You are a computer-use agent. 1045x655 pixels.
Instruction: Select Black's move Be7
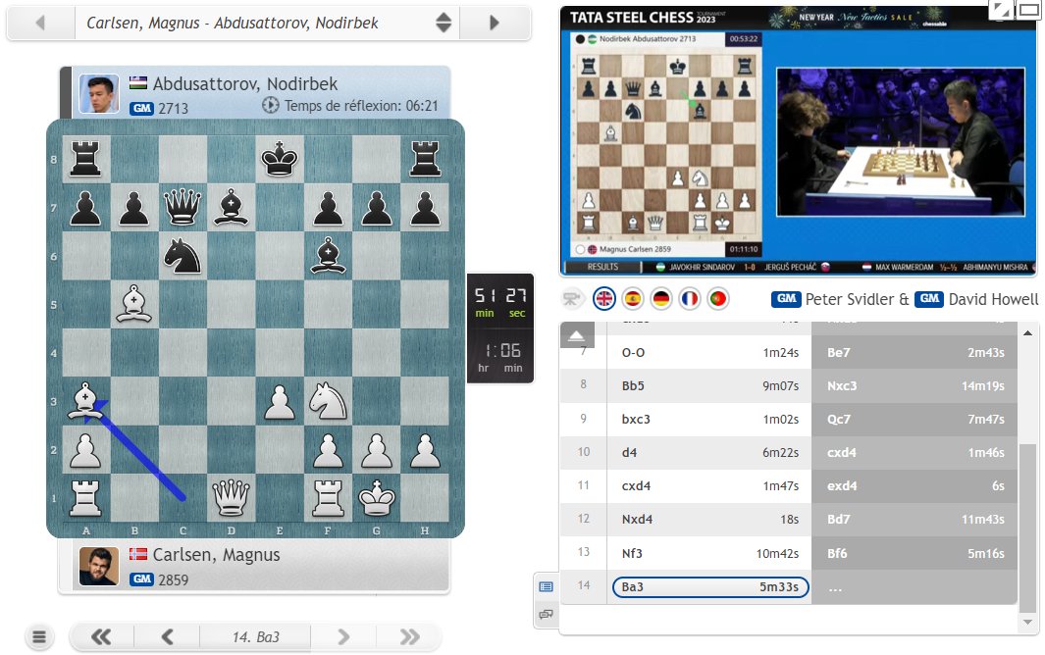coord(914,352)
